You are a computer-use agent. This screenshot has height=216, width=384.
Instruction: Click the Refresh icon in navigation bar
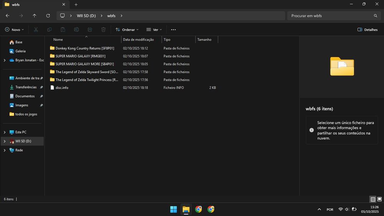(x=48, y=16)
